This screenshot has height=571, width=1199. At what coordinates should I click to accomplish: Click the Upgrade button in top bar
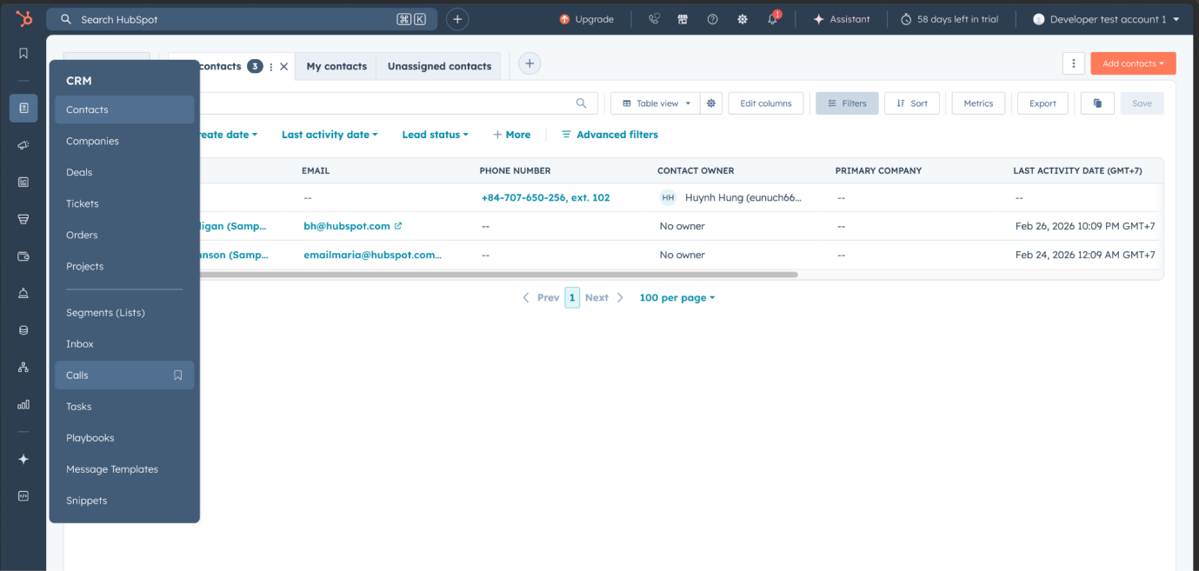[586, 19]
